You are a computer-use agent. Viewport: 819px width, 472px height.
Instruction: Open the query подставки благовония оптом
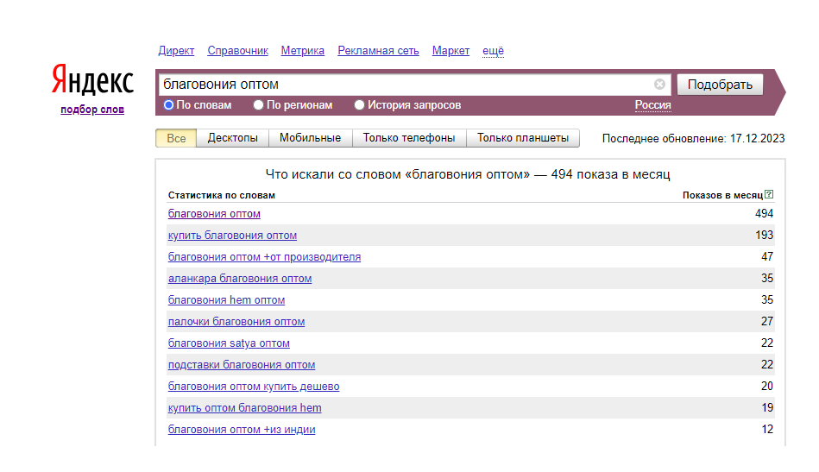(x=242, y=365)
